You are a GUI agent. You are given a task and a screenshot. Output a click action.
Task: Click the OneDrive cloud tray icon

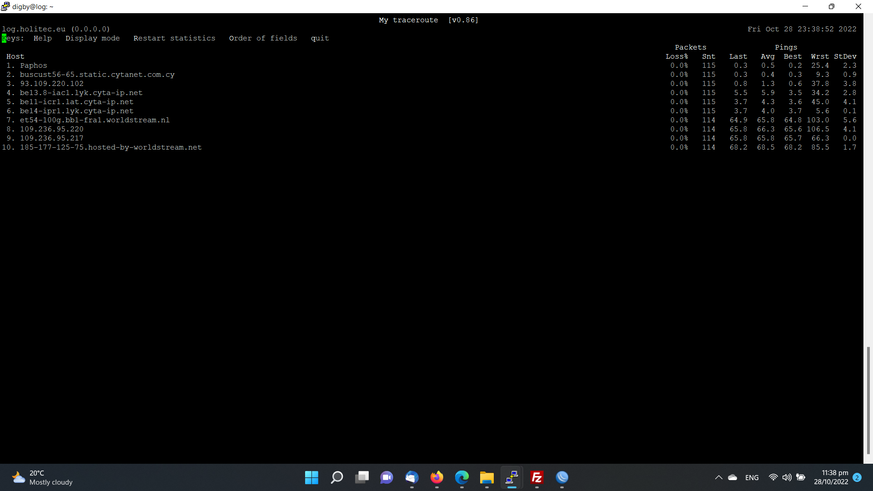[x=733, y=477]
